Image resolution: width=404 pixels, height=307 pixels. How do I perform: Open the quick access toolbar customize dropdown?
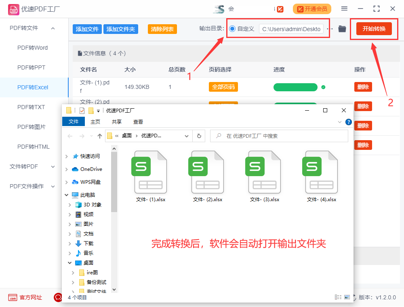tap(98, 111)
